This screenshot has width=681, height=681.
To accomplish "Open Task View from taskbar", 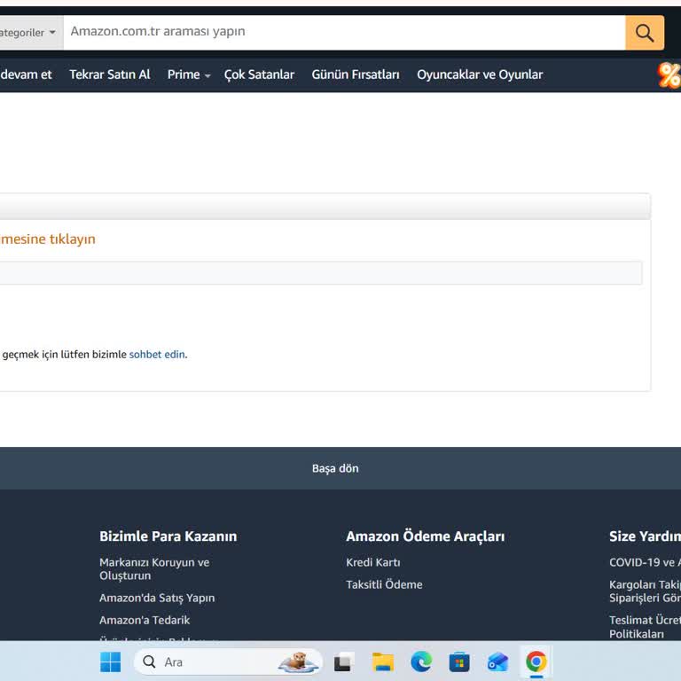I will click(343, 662).
